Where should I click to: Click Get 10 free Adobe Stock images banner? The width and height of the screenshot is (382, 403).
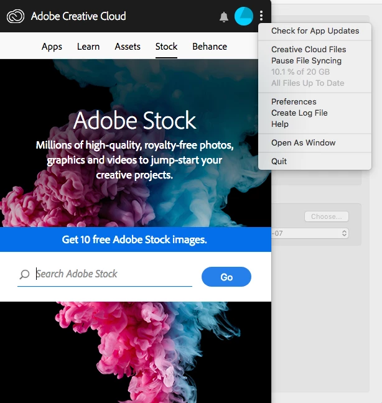click(x=136, y=239)
